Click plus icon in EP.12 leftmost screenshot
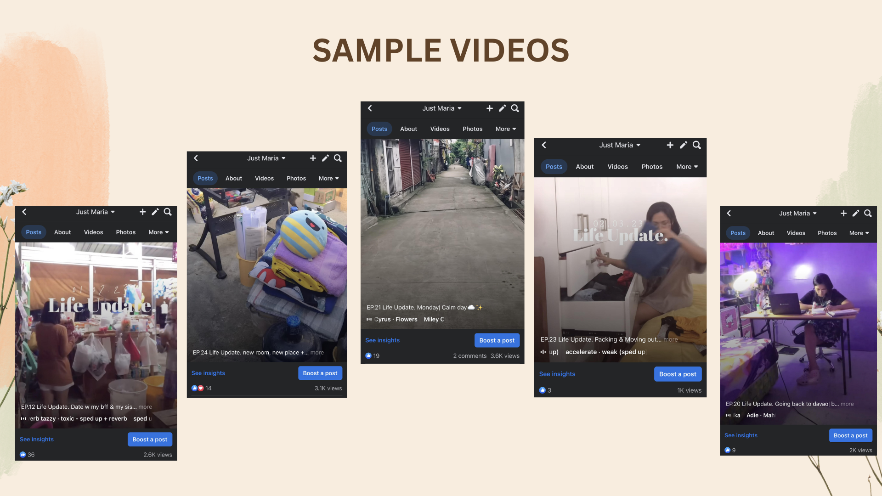The image size is (882, 496). point(142,212)
